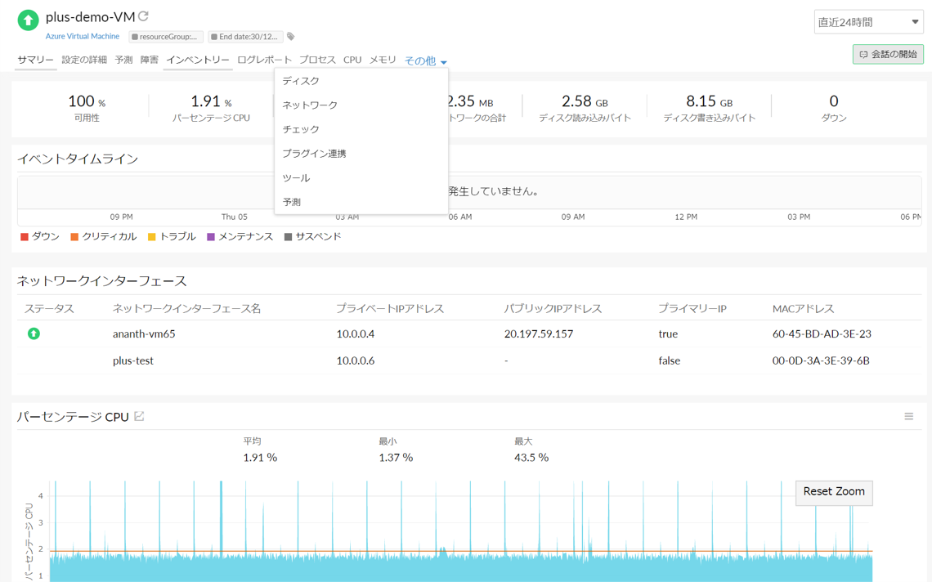Image resolution: width=932 pixels, height=582 pixels.
Task: Switch to the プロセス tab
Action: [317, 60]
